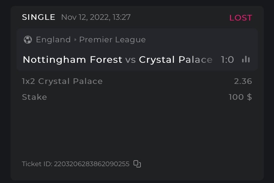The height and width of the screenshot is (183, 274).
Task: Select the LOST status label
Action: pos(241,18)
